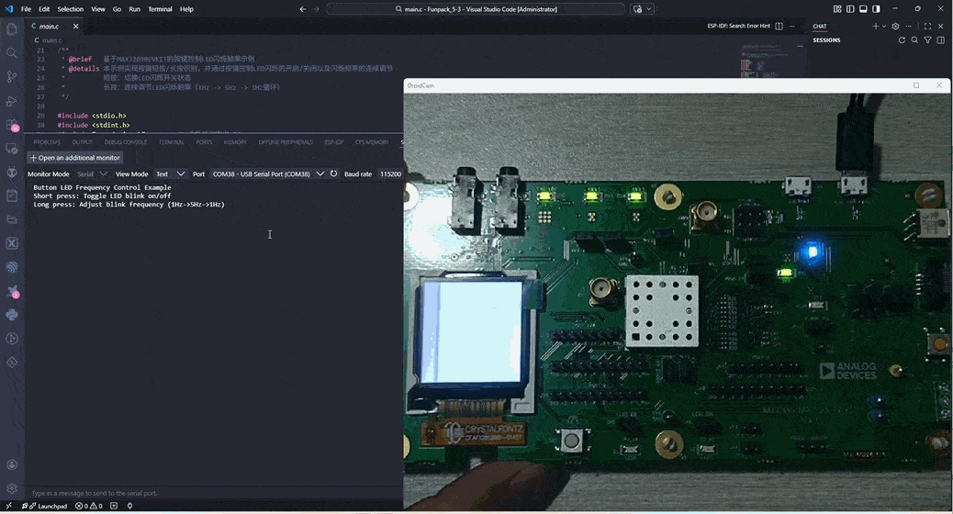Start a new chat with plus icon
The width and height of the screenshot is (953, 514).
(875, 26)
